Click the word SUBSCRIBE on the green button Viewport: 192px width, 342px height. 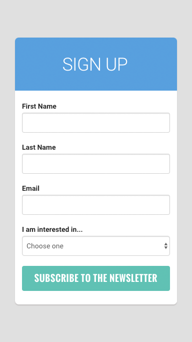(56, 278)
